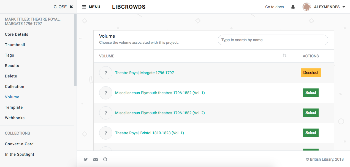Click the email envelope icon in footer
Viewport: 350px width, 167px height.
point(95,159)
